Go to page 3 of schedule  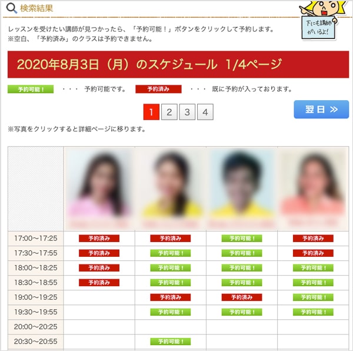187,112
